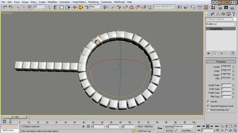
Task: Open the Modifiers menu
Action: [x=52, y=2]
